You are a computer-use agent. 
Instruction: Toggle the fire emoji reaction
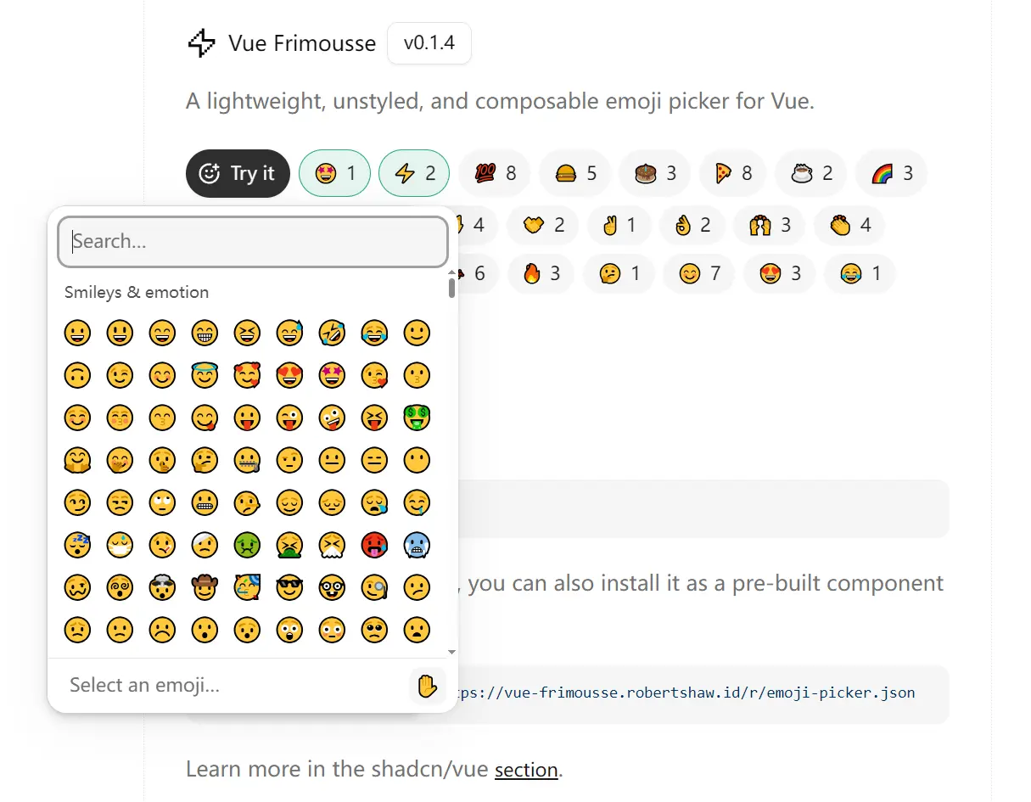(541, 273)
